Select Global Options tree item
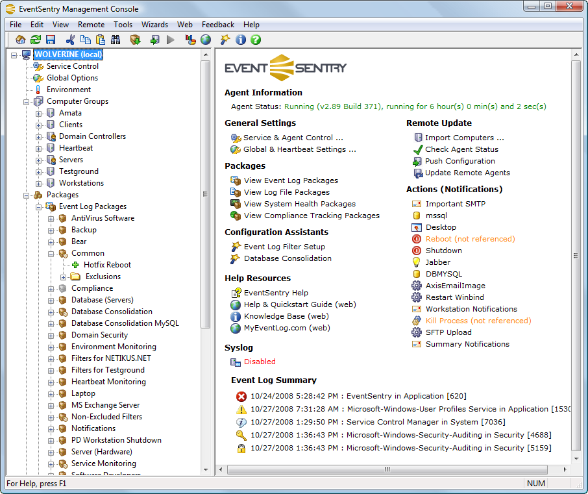This screenshot has width=588, height=494. (73, 78)
